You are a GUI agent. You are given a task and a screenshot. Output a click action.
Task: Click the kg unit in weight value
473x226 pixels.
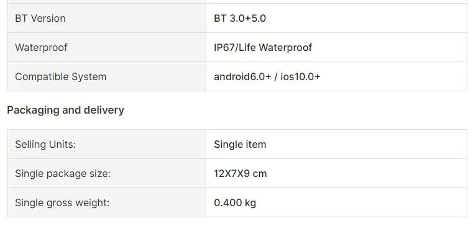click(x=250, y=203)
